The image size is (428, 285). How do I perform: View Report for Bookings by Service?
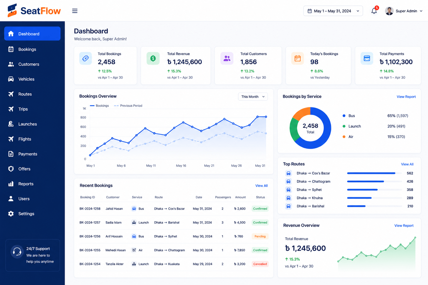click(x=406, y=97)
